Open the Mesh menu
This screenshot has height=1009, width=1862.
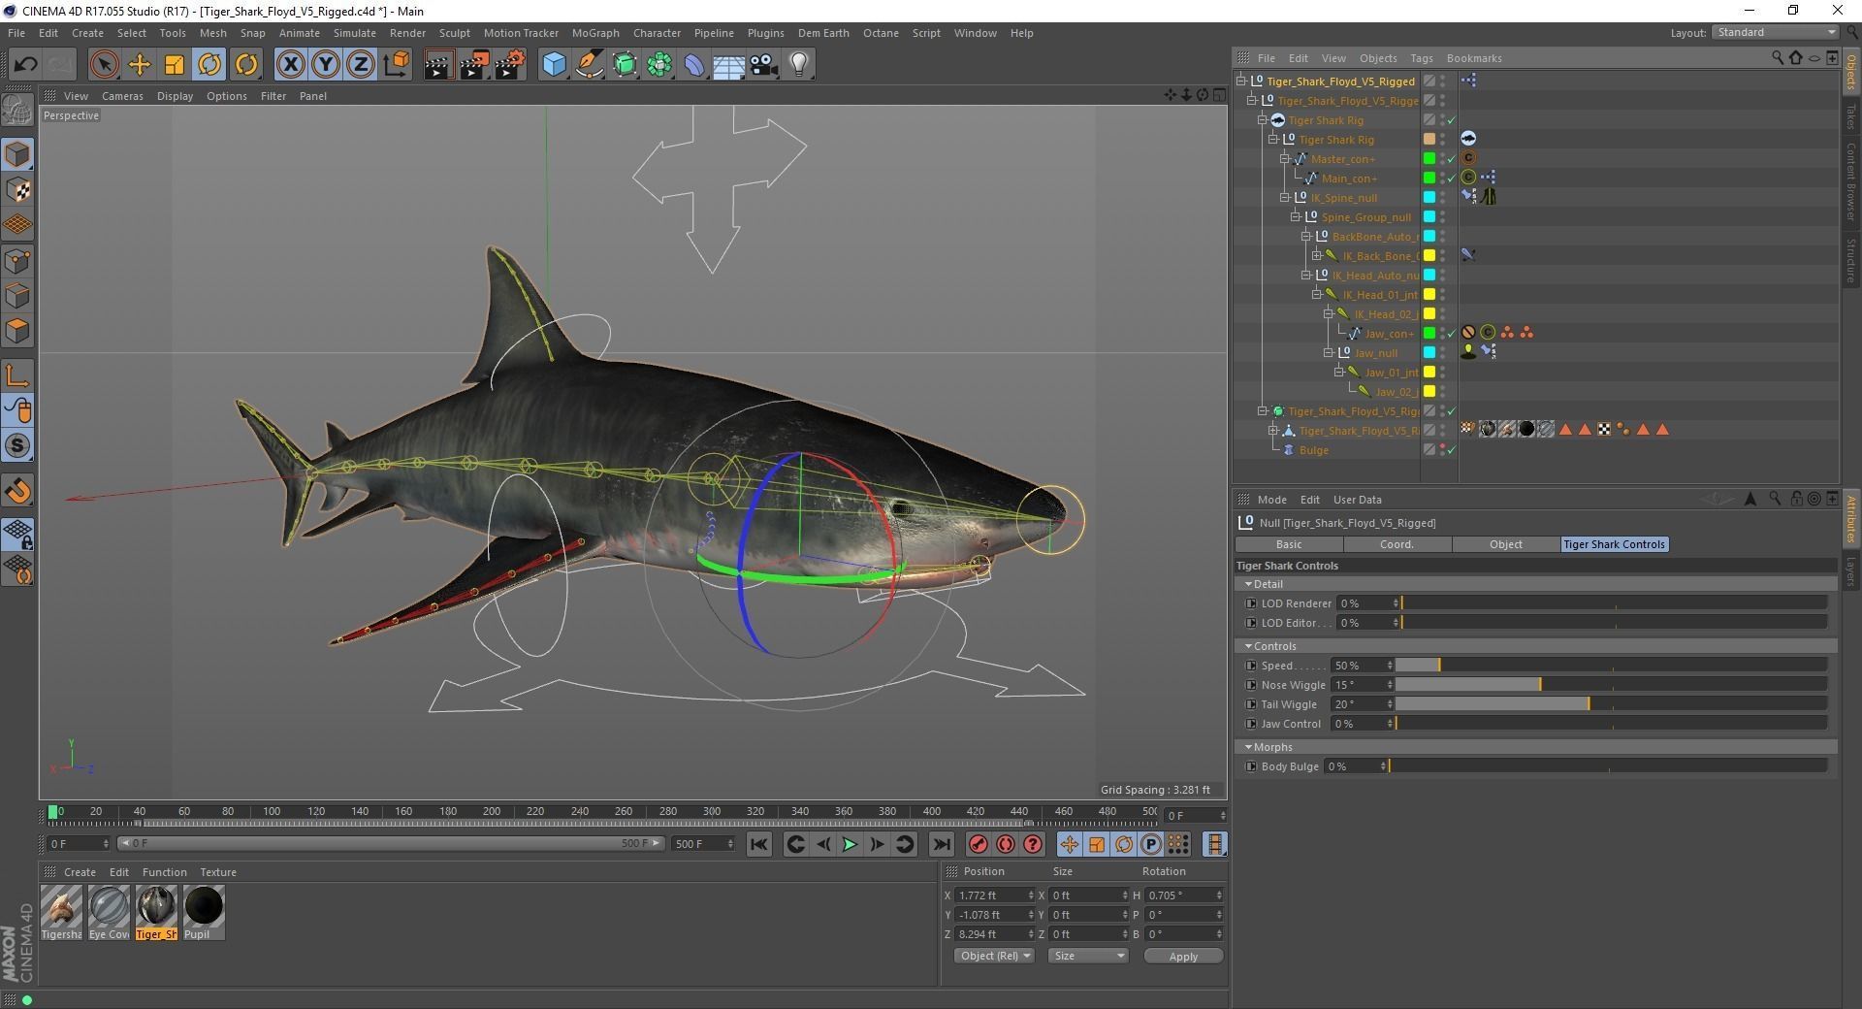212,33
